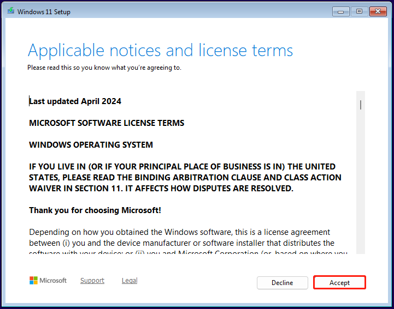Close the Windows 11 Setup window
This screenshot has height=309, width=394.
[x=378, y=11]
